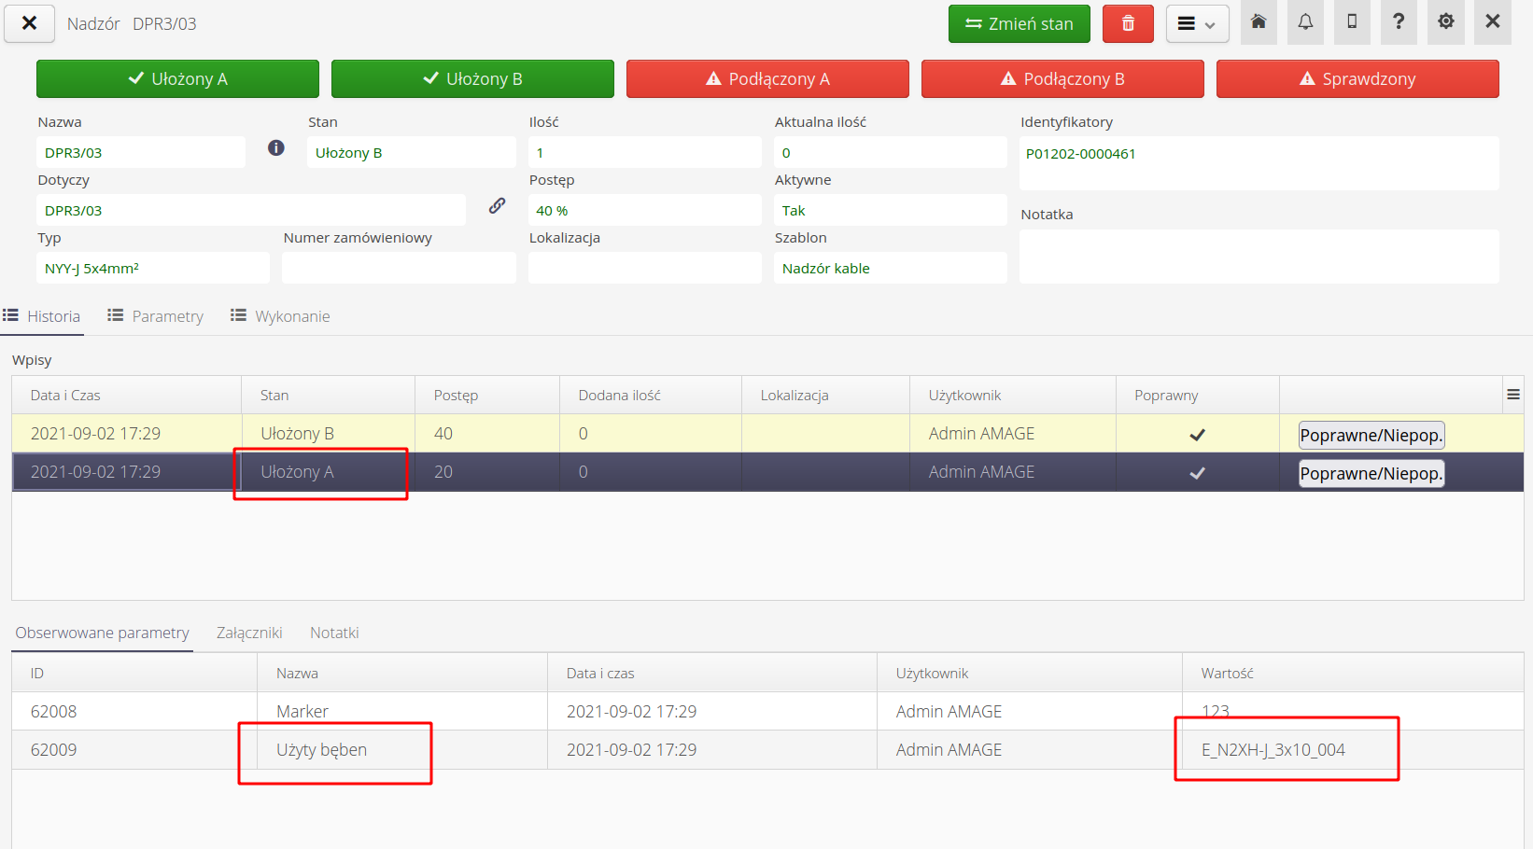Toggle Poprawne/Niepop. for Ułożony A entry
This screenshot has height=849, width=1533.
1371,473
